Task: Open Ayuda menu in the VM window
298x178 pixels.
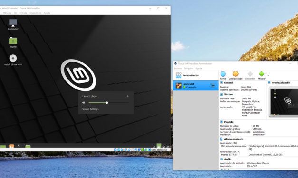Action: coord(47,13)
